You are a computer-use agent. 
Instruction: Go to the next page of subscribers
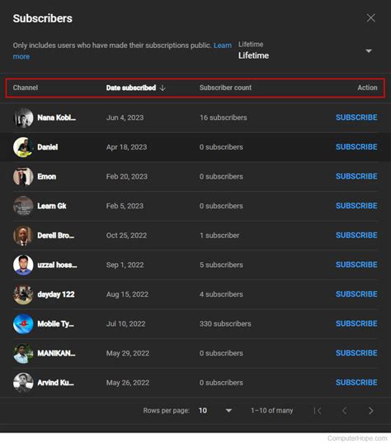(x=370, y=411)
